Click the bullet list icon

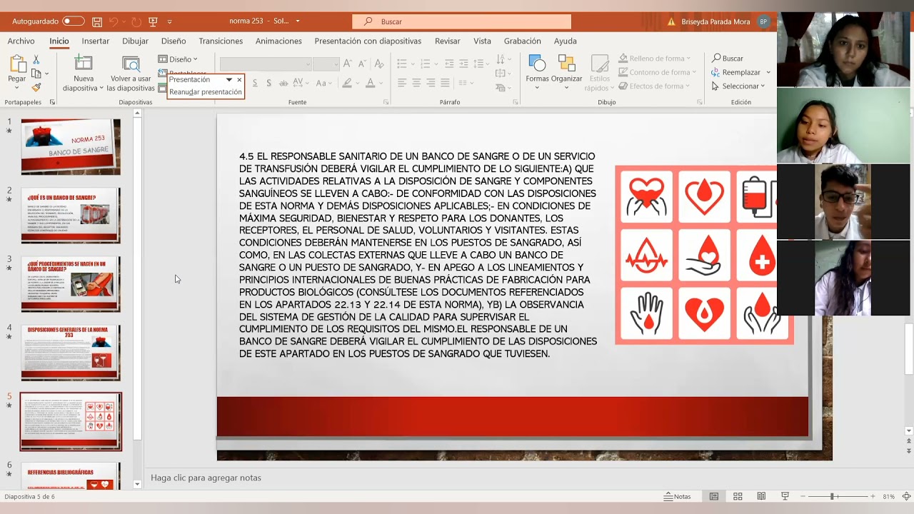(402, 64)
